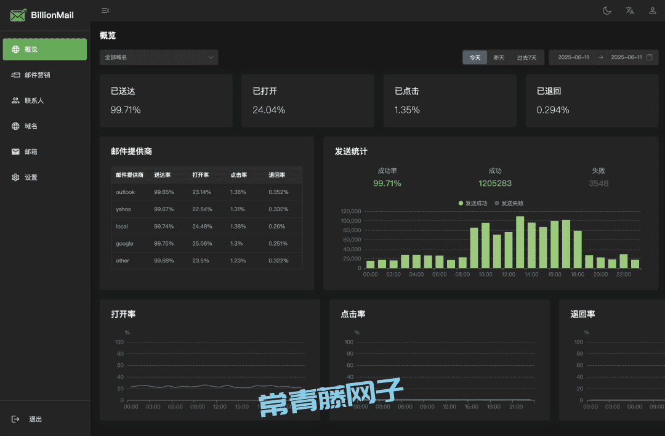This screenshot has height=436, width=665.
Task: Open the language translation icon
Action: pyautogui.click(x=629, y=10)
